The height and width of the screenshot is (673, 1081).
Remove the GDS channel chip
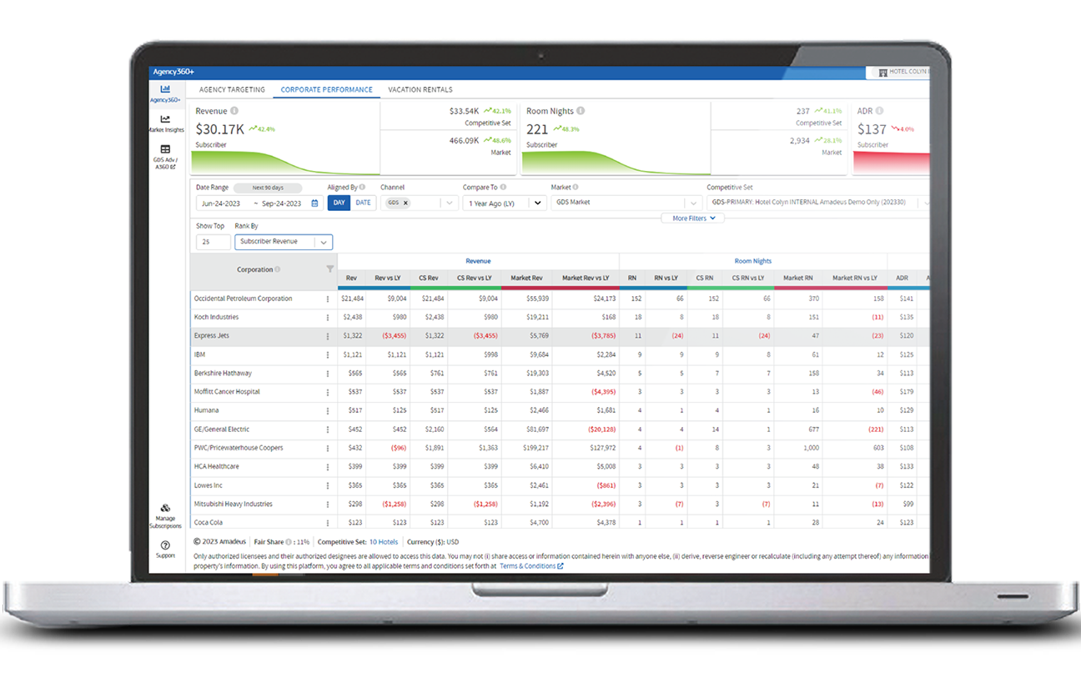[406, 203]
